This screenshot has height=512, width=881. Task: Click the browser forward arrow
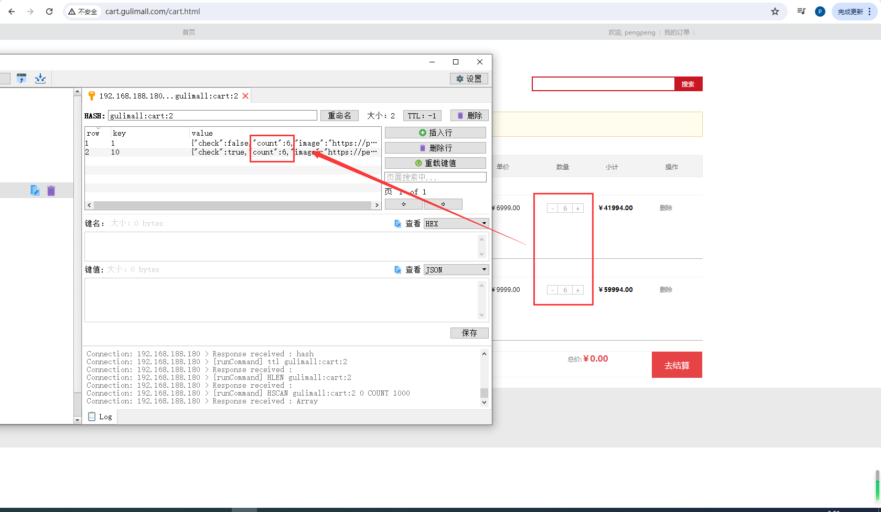[x=30, y=12]
